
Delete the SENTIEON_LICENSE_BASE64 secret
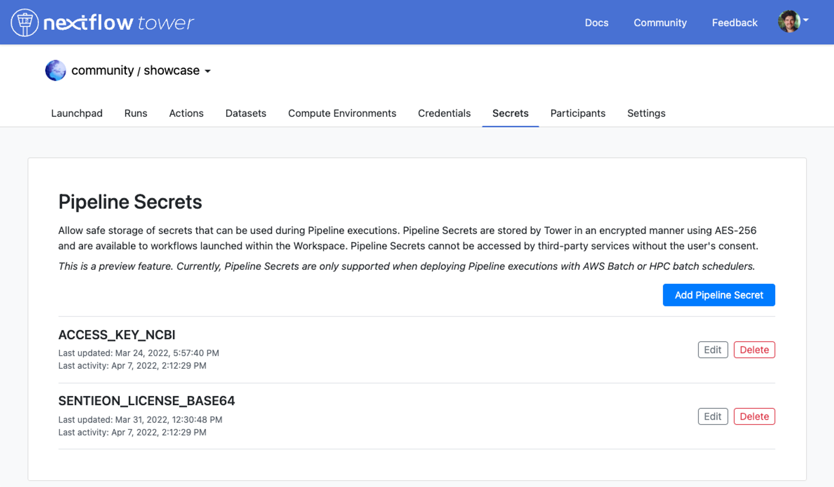[754, 416]
